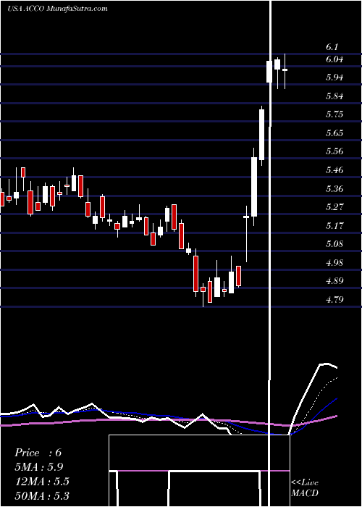This screenshot has width=362, height=507.
Task: Click the 5.27 price axis label
Action: coord(334,206)
